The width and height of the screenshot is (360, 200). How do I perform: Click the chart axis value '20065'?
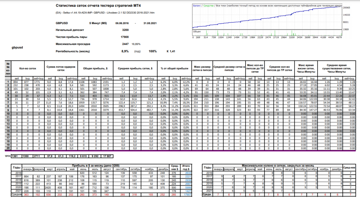[346, 8]
